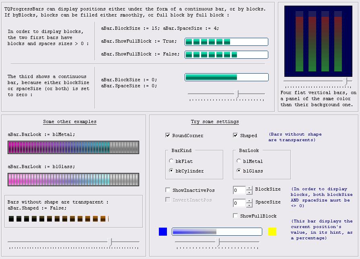Increment SpaceSize using the up arrow

tap(249, 200)
